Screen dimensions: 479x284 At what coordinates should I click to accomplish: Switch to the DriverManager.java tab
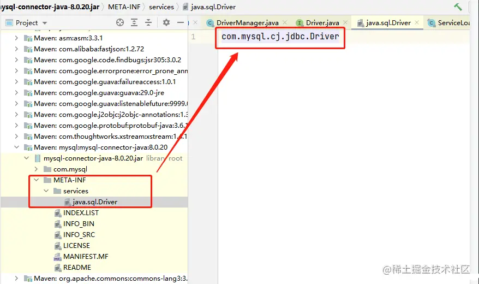click(248, 23)
